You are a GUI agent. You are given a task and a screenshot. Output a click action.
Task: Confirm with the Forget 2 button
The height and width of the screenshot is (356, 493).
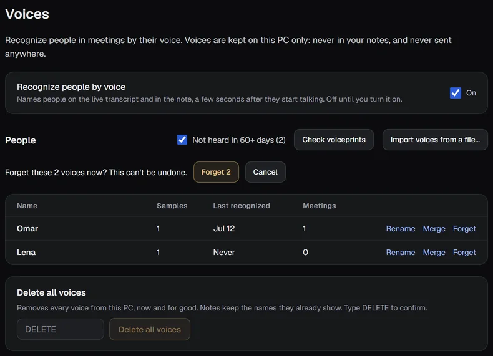[x=216, y=172]
